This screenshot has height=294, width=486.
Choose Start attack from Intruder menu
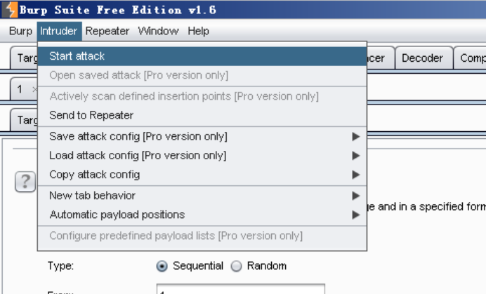(x=202, y=56)
